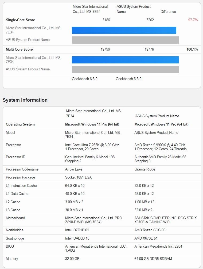Image resolution: width=203 pixels, height=269 pixels.
Task: Select the ROG STRIX X670E-A GAMING WIFI text
Action: pyautogui.click(x=166, y=220)
